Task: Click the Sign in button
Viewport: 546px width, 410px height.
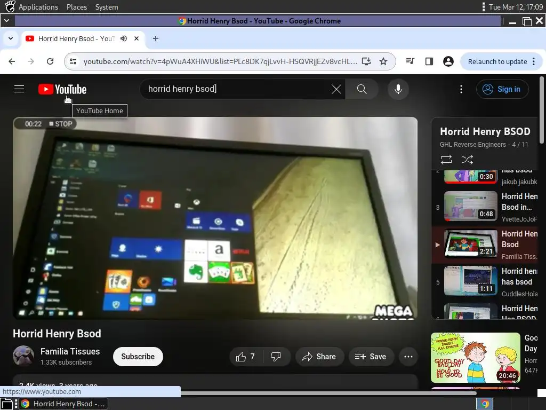Action: (x=502, y=89)
